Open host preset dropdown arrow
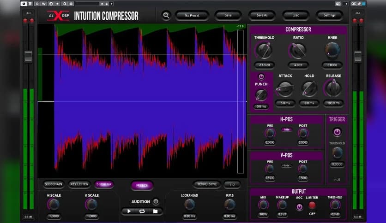This screenshot has height=223, width=386. click(111, 4)
